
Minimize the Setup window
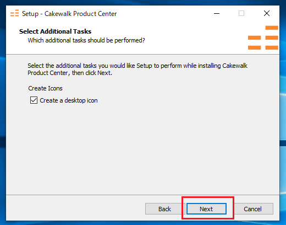click(x=217, y=13)
